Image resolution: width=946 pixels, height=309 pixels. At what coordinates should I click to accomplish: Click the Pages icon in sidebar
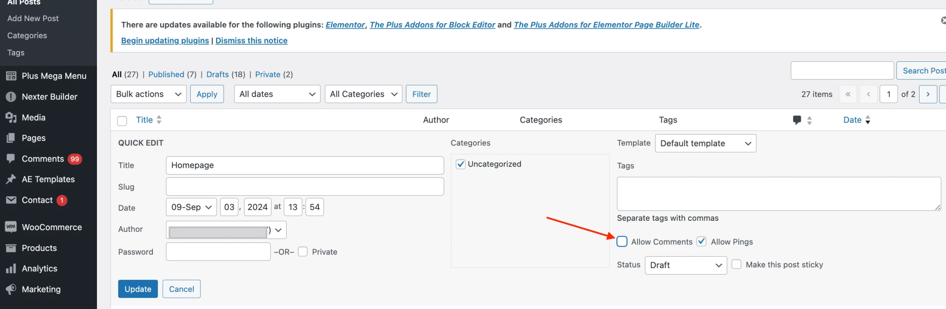tap(11, 138)
